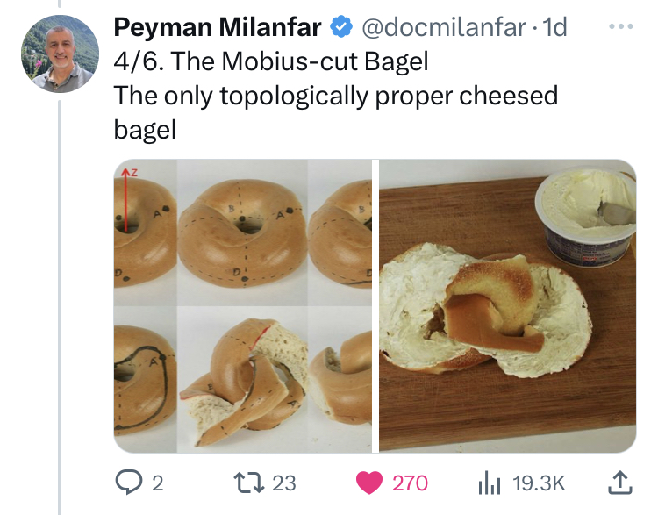Image resolution: width=658 pixels, height=515 pixels.
Task: Click the like count 270
Action: (x=410, y=482)
